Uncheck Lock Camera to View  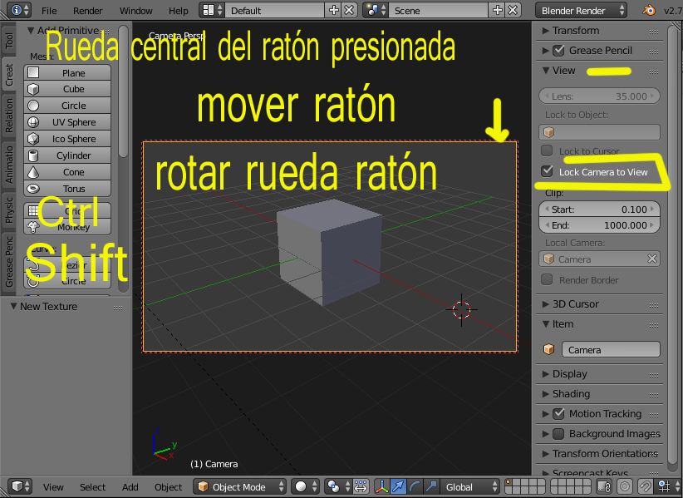point(547,171)
